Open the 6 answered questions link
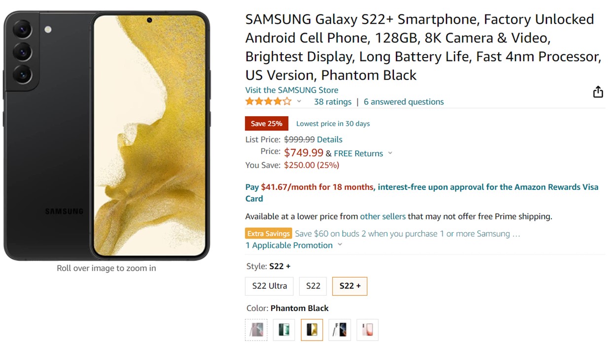 coord(403,102)
